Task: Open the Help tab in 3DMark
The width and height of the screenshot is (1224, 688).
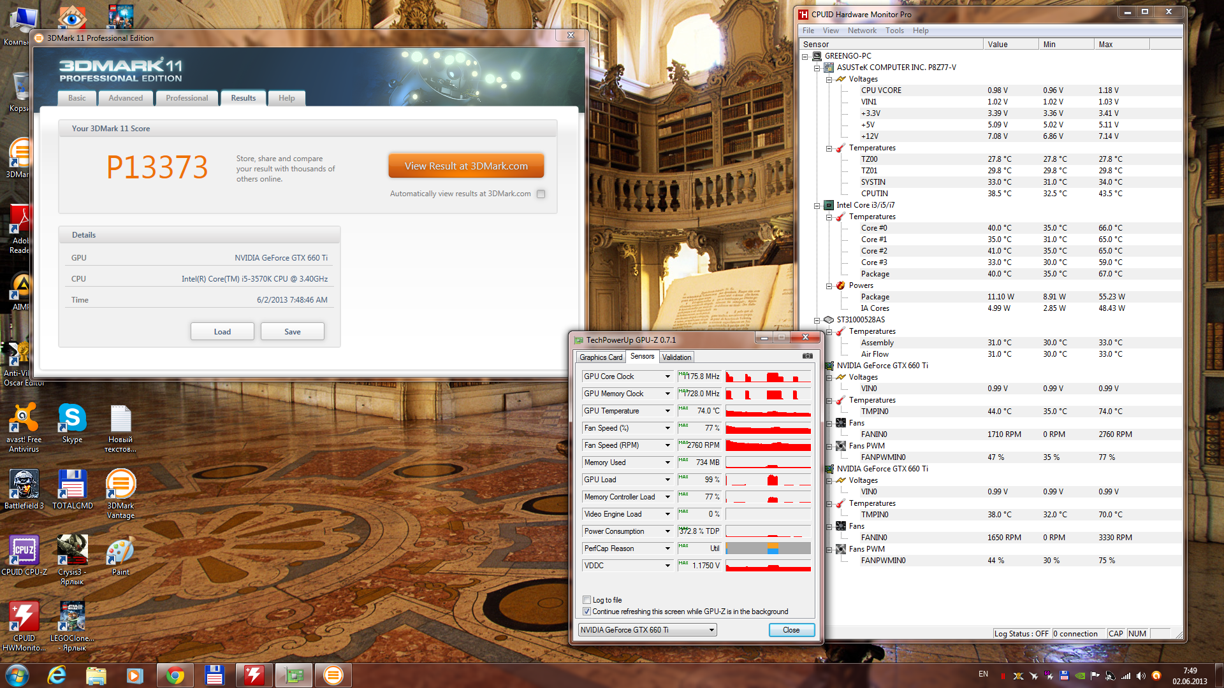Action: tap(287, 98)
